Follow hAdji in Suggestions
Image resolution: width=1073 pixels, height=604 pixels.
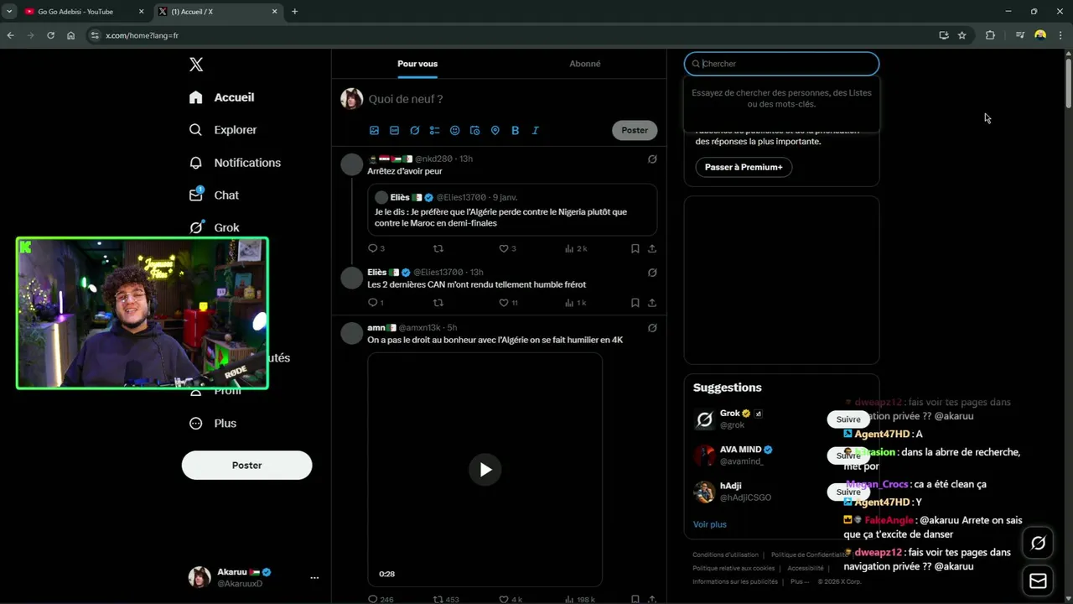pyautogui.click(x=848, y=492)
